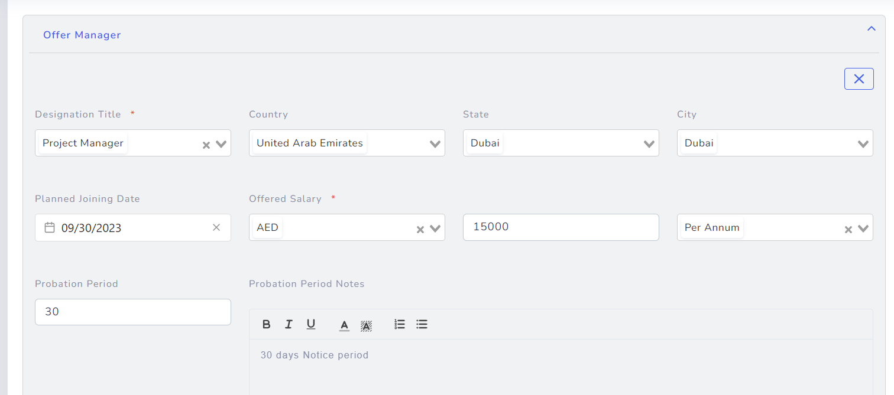Open the City dropdown

point(863,143)
